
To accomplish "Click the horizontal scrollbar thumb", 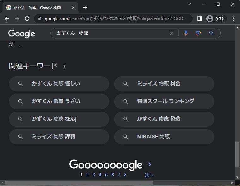I will pos(79,183).
